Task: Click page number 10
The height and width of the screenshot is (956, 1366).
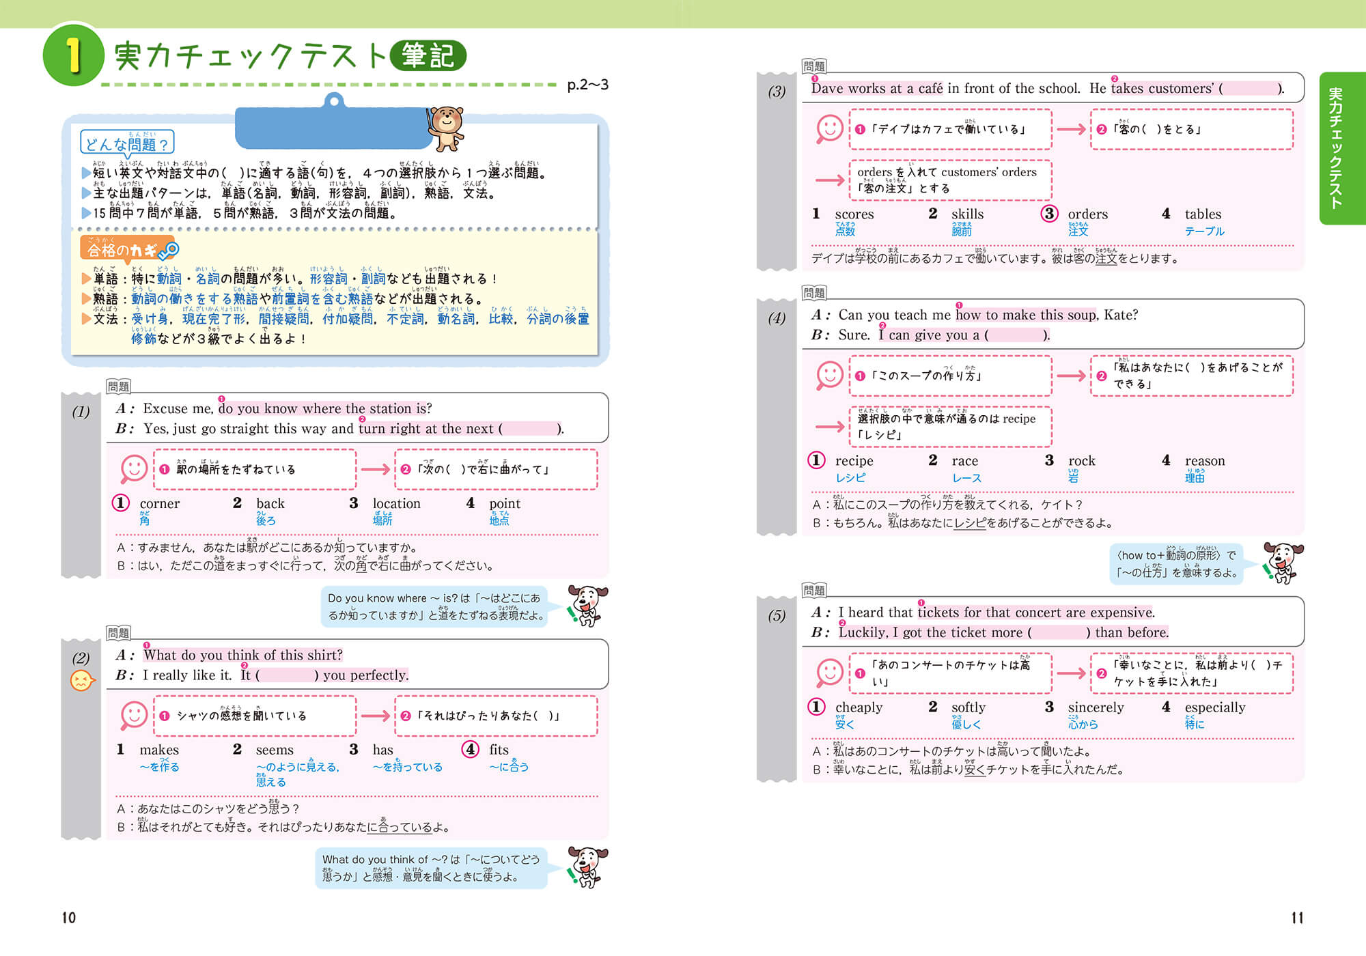Action: pyautogui.click(x=69, y=918)
